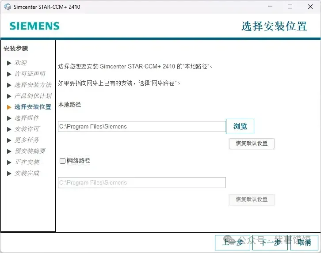This screenshot has width=321, height=253.
Task: Click active 恢复默认设置 button under local path
Action: click(252, 143)
